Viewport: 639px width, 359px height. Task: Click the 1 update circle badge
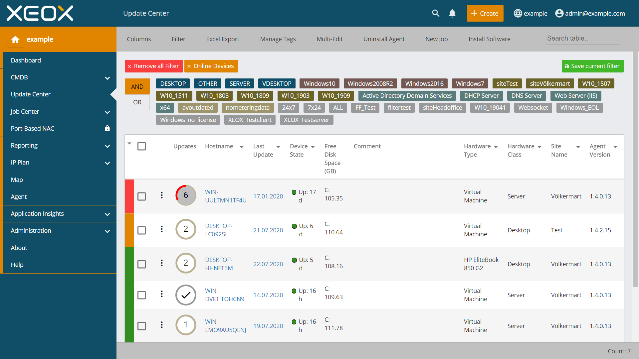(x=186, y=325)
